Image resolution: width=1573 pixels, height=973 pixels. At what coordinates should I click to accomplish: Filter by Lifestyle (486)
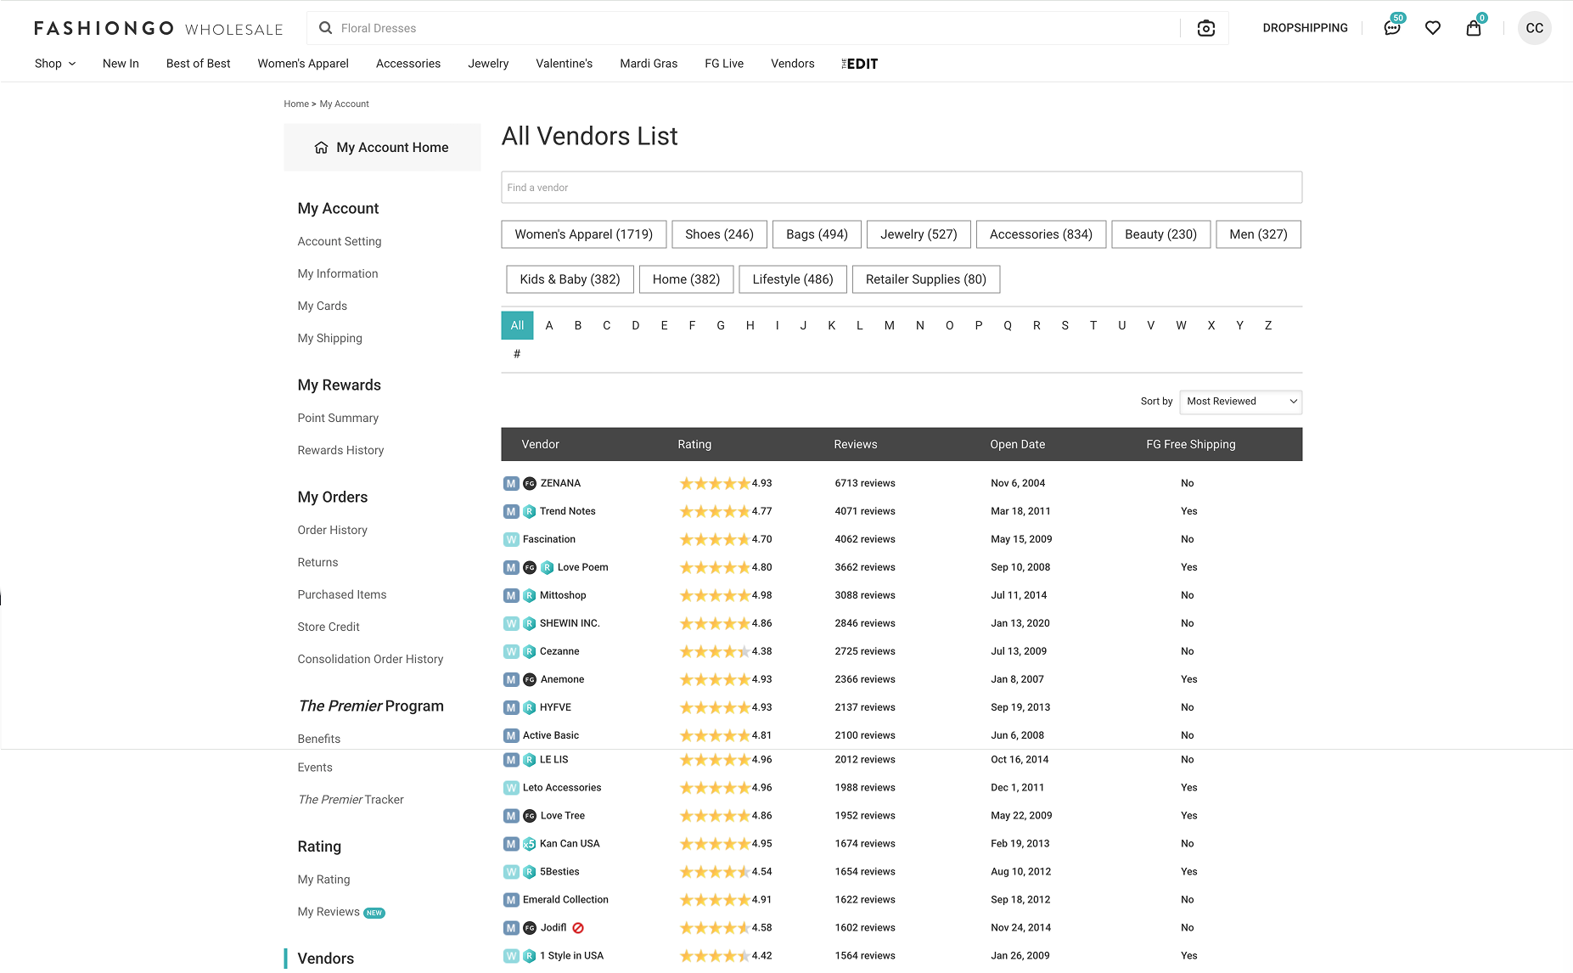pos(793,279)
